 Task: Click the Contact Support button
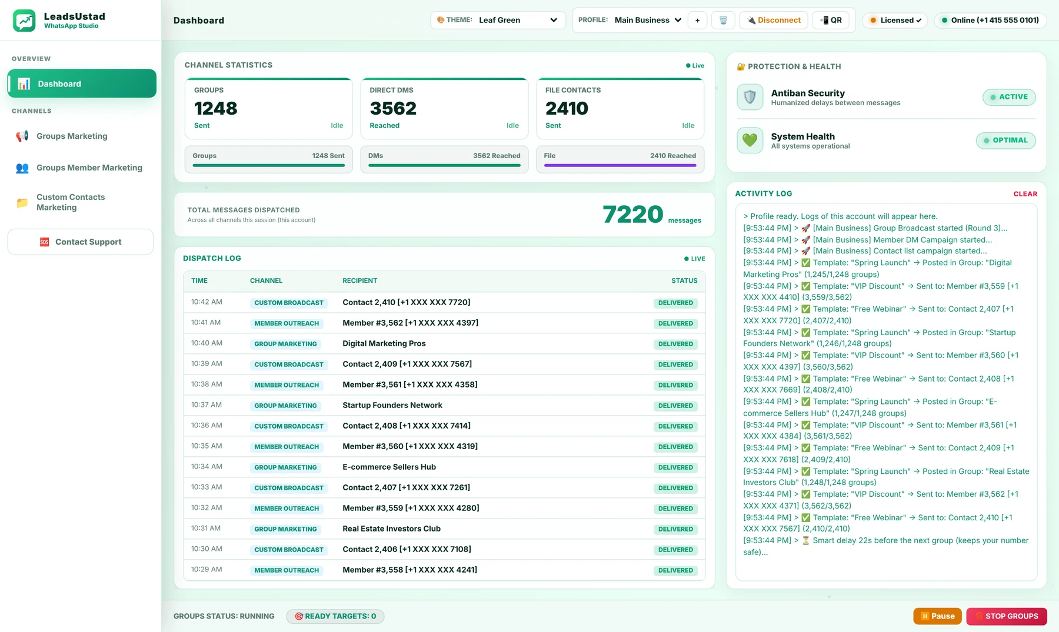pyautogui.click(x=81, y=242)
